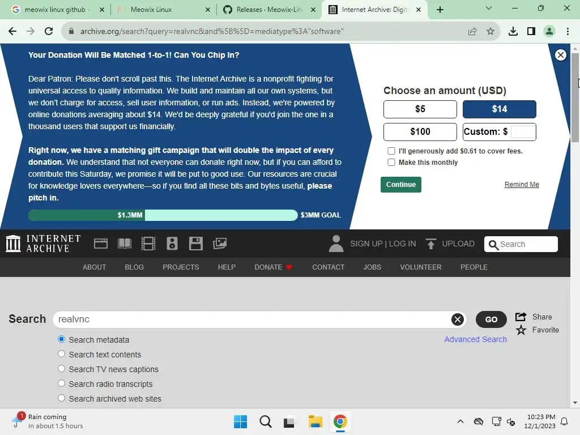Bookmark this page with the star
Image resolution: width=580 pixels, height=435 pixels.
click(490, 31)
